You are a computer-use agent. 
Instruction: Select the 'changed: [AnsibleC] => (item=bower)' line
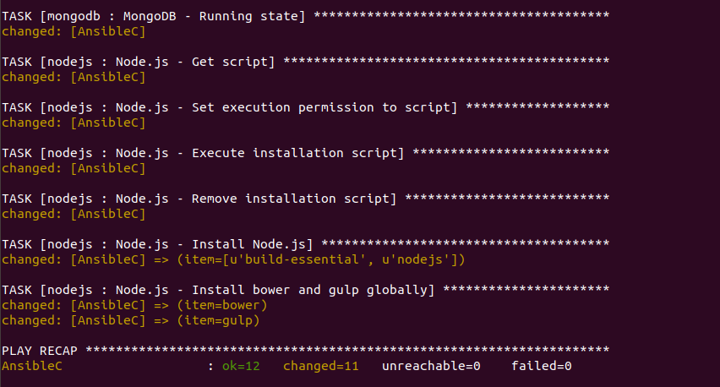pyautogui.click(x=134, y=305)
